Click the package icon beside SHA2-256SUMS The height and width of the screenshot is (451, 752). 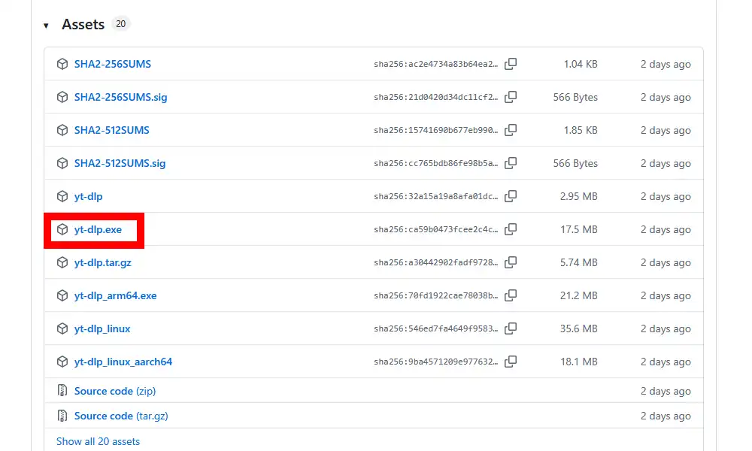pos(62,64)
